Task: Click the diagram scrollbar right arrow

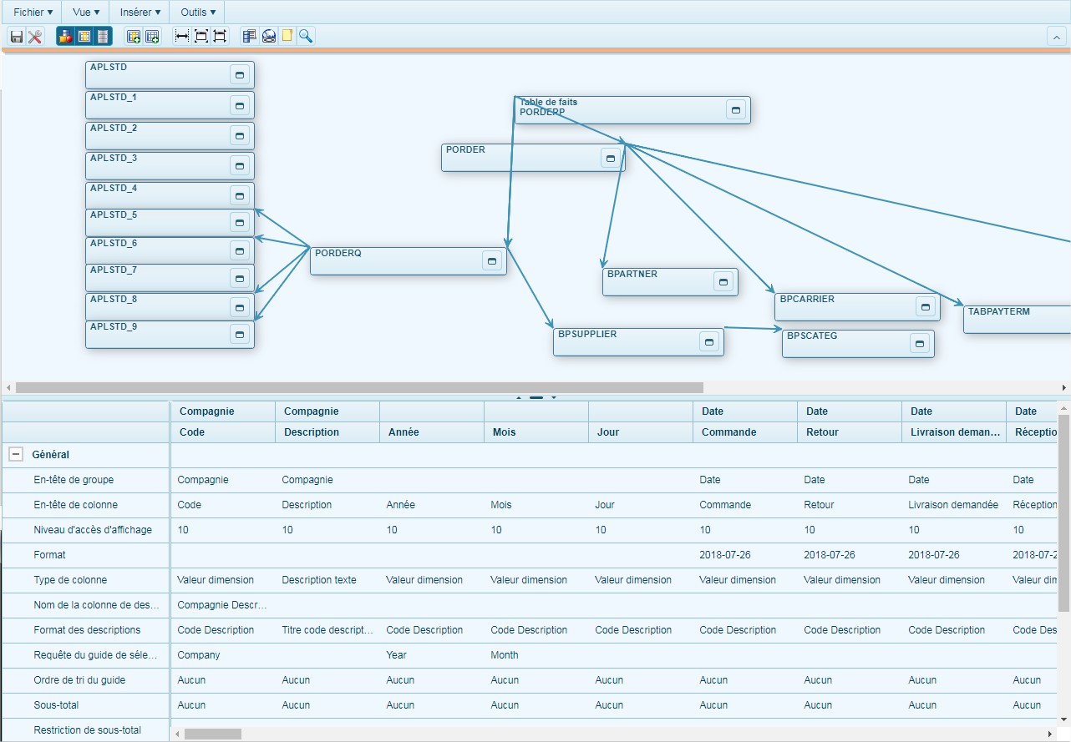Action: coord(1064,387)
